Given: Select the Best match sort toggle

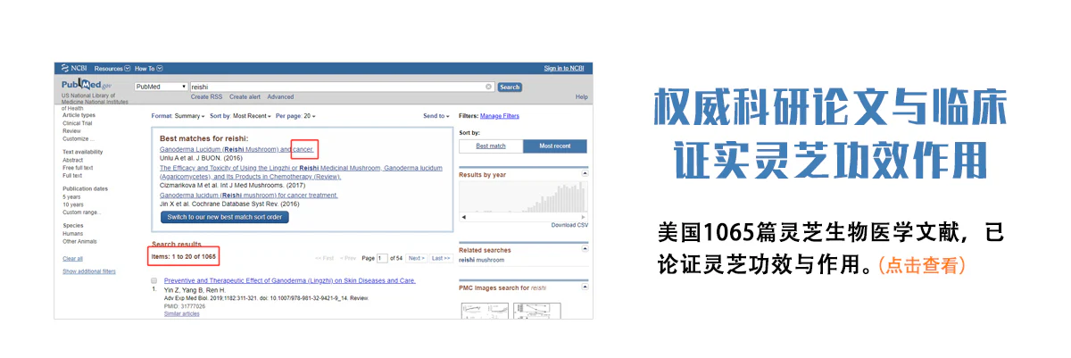Looking at the screenshot, I should (x=490, y=146).
